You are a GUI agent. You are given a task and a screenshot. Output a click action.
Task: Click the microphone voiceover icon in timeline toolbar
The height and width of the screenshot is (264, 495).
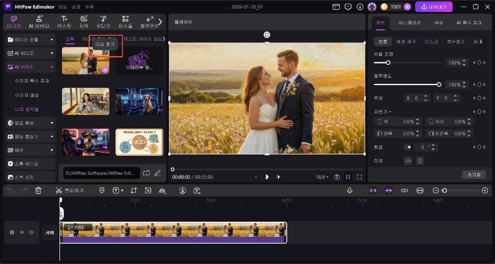point(350,190)
